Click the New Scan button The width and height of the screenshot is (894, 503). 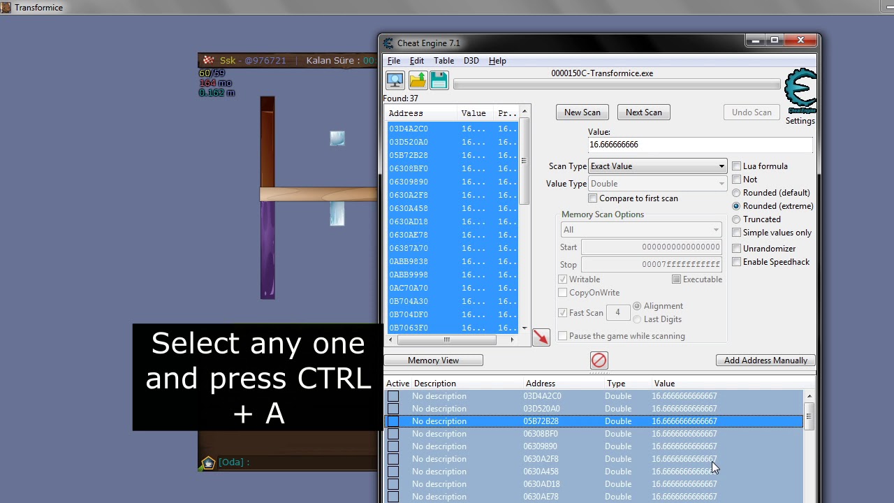(582, 112)
